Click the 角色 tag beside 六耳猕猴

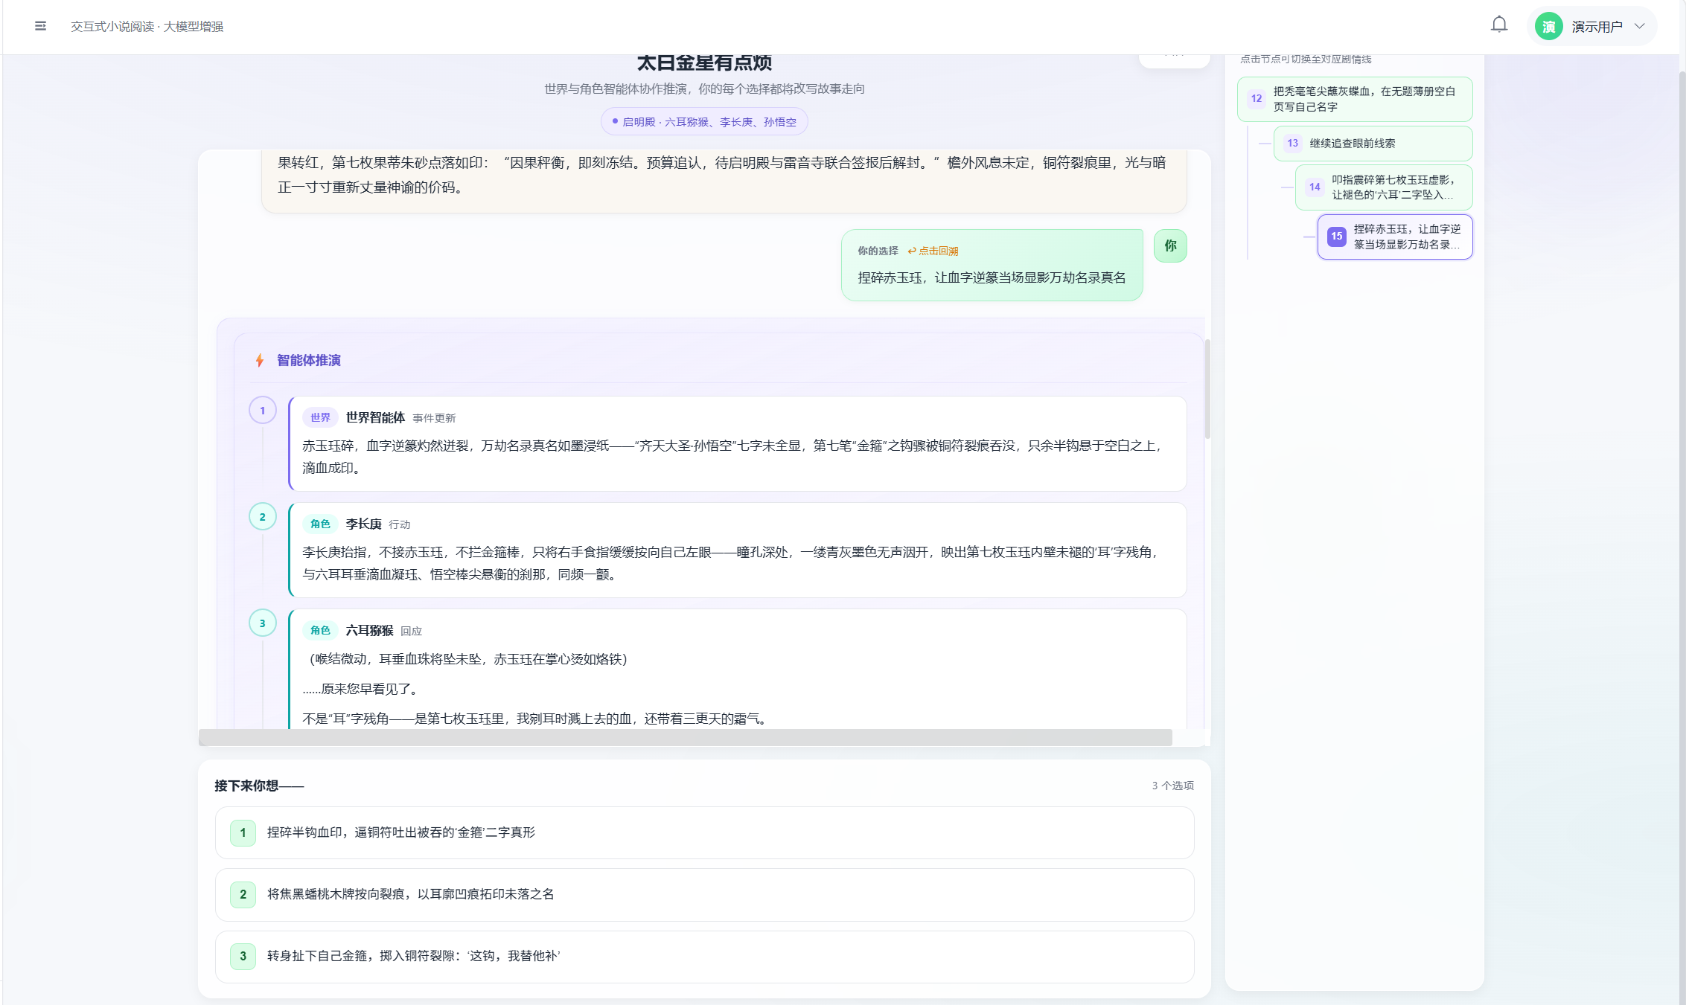[320, 631]
